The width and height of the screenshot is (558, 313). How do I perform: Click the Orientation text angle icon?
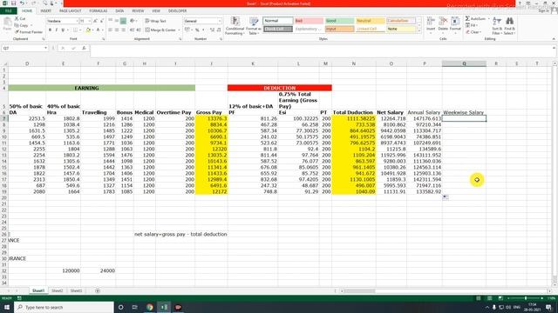133,21
